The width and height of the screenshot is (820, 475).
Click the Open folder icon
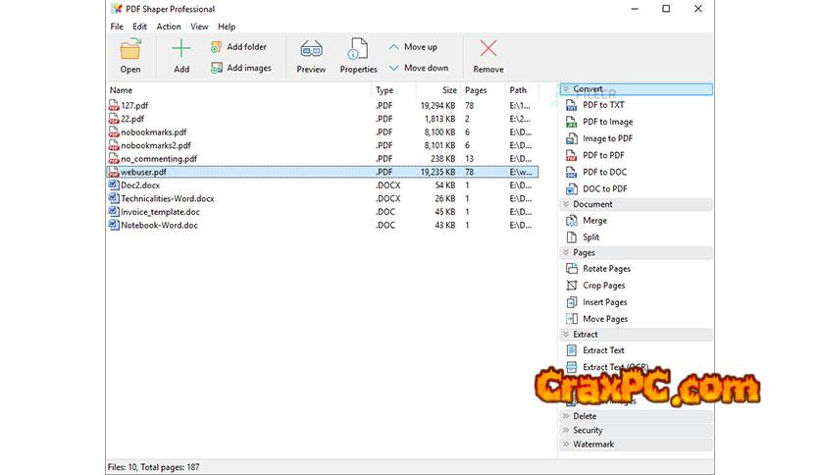(x=130, y=50)
